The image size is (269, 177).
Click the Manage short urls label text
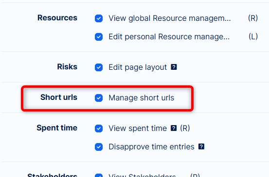pos(142,98)
